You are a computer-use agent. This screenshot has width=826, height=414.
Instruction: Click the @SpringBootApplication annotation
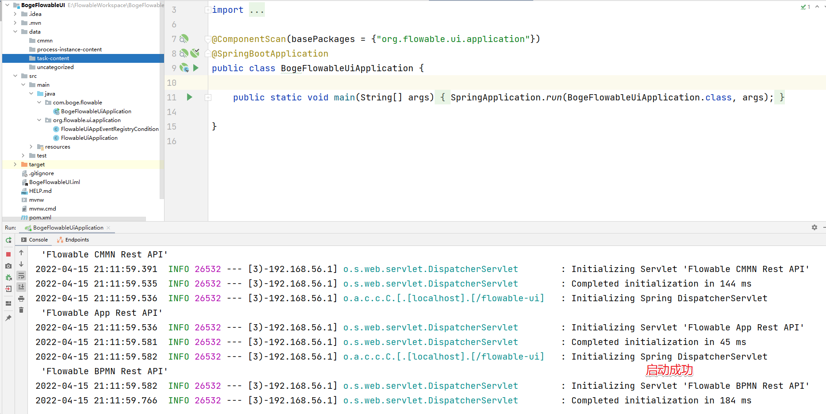pyautogui.click(x=270, y=54)
